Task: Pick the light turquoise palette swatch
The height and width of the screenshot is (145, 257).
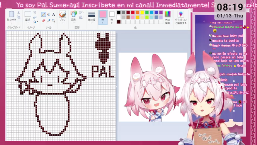Action: tap(152, 17)
